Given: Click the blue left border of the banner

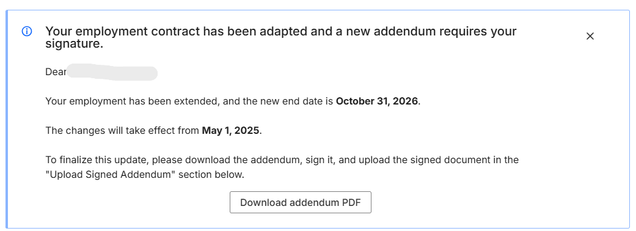Looking at the screenshot, I should [7, 119].
